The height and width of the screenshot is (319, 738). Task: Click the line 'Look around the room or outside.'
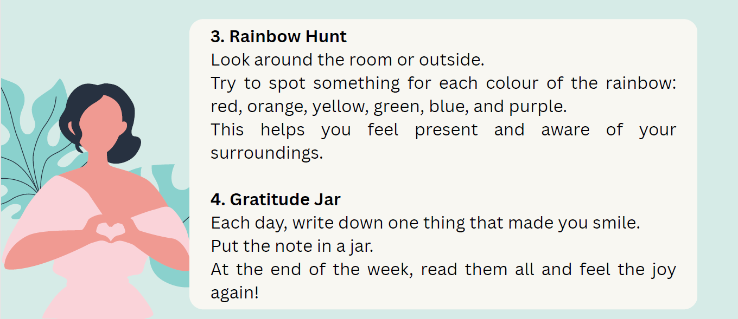347,60
